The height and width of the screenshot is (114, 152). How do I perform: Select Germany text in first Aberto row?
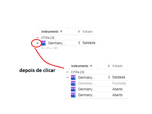pyautogui.click(x=87, y=89)
